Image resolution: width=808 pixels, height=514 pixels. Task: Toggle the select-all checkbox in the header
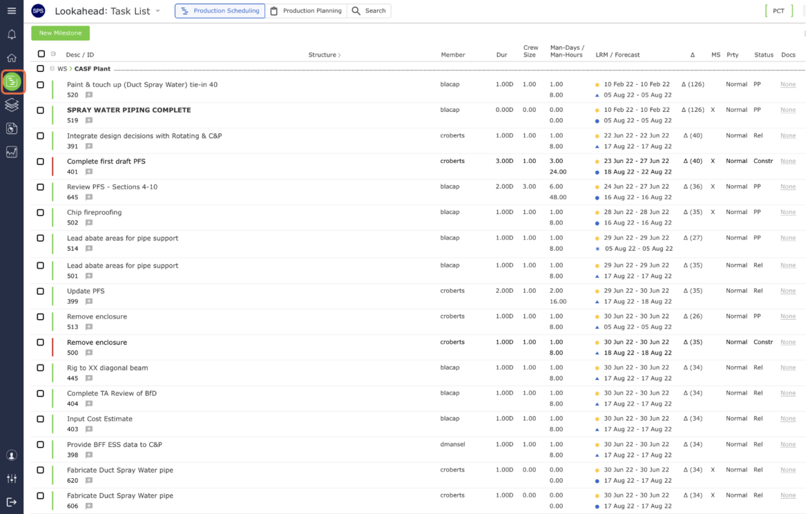41,54
